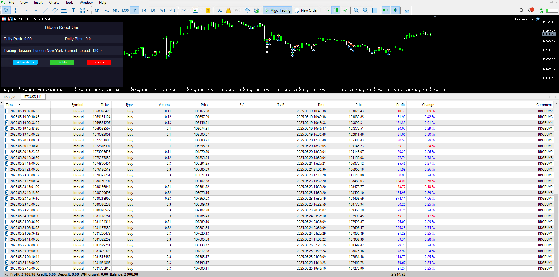The height and width of the screenshot is (277, 559).
Task: Open the indicators list dropdown arrow
Action: pyautogui.click(x=189, y=10)
